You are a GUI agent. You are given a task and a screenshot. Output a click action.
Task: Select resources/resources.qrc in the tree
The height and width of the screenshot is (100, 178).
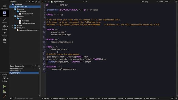29,30
